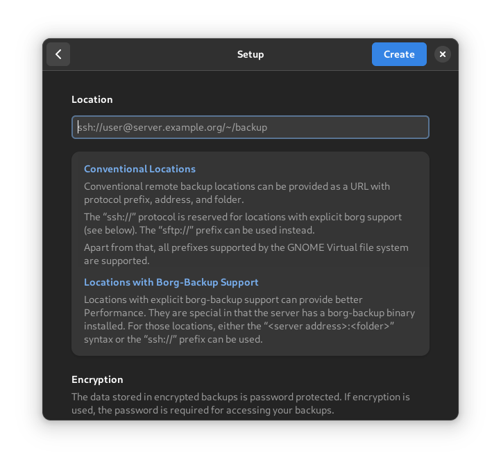
Task: Focus the Location URL input field
Action: tap(250, 127)
